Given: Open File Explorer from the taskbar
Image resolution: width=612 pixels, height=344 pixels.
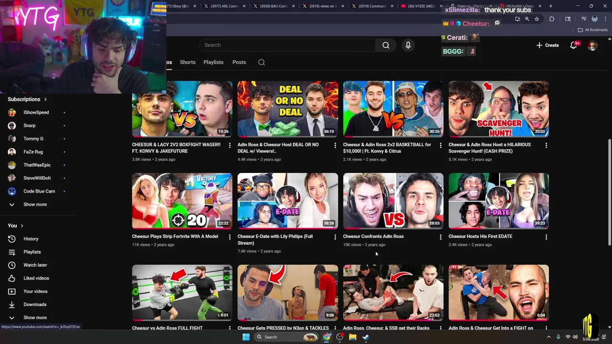Looking at the screenshot, I should click(x=352, y=337).
